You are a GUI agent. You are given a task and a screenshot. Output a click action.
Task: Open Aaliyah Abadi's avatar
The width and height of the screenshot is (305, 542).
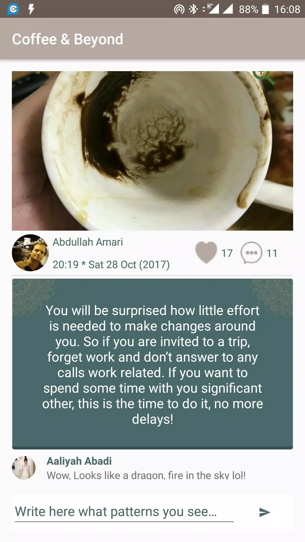coord(24,468)
